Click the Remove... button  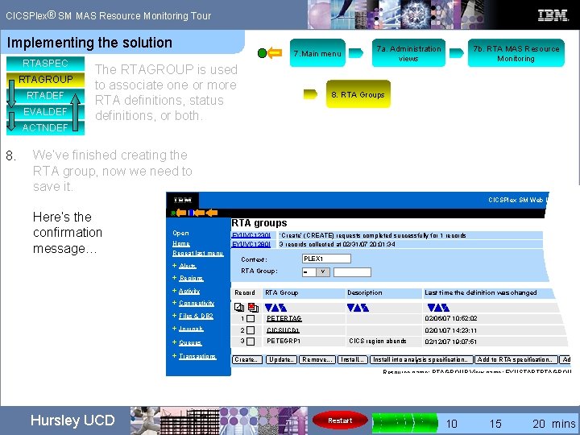[317, 359]
